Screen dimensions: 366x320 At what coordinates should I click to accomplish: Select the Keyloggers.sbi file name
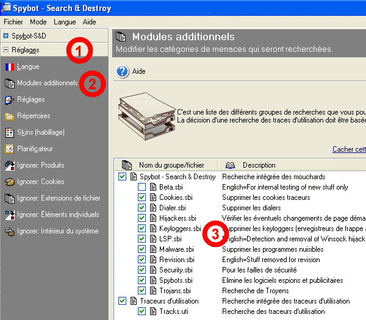coord(180,229)
